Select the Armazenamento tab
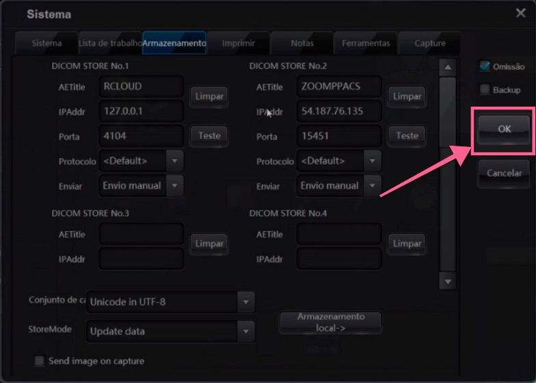 coord(174,43)
